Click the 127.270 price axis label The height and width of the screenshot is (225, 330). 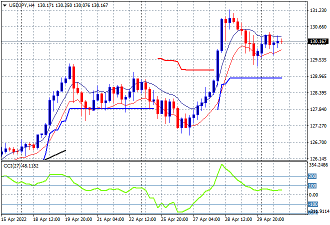pos(318,126)
